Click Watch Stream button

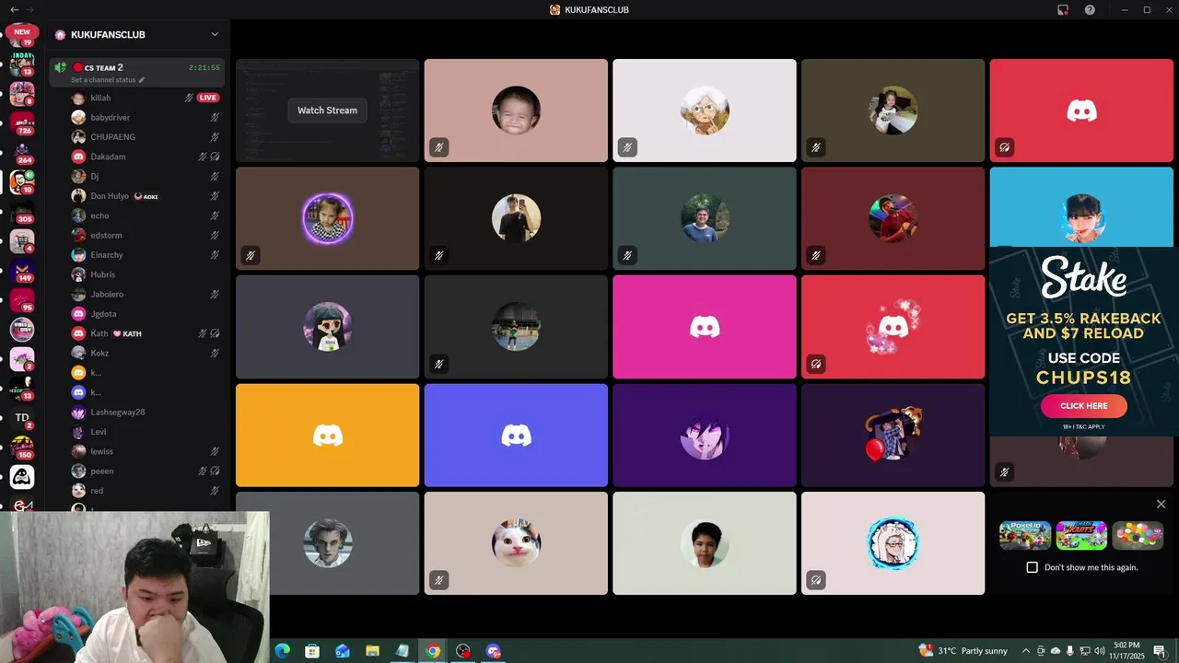327,110
